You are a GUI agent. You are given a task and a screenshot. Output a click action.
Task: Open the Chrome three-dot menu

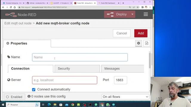coord(150,7)
